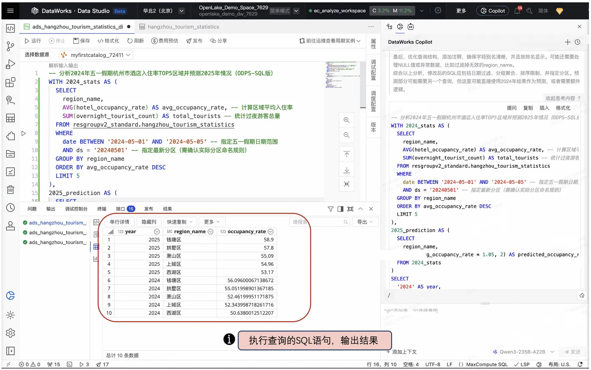
Task: Click the editor jump-to-top arrow icon
Action: point(347,155)
